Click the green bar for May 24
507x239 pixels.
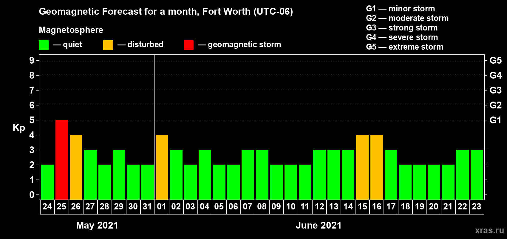(x=47, y=182)
